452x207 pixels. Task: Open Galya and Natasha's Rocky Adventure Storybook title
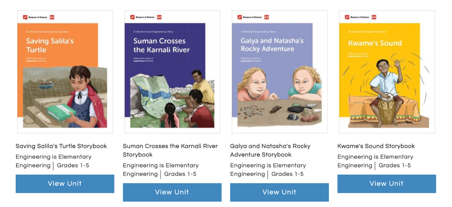[x=270, y=151]
